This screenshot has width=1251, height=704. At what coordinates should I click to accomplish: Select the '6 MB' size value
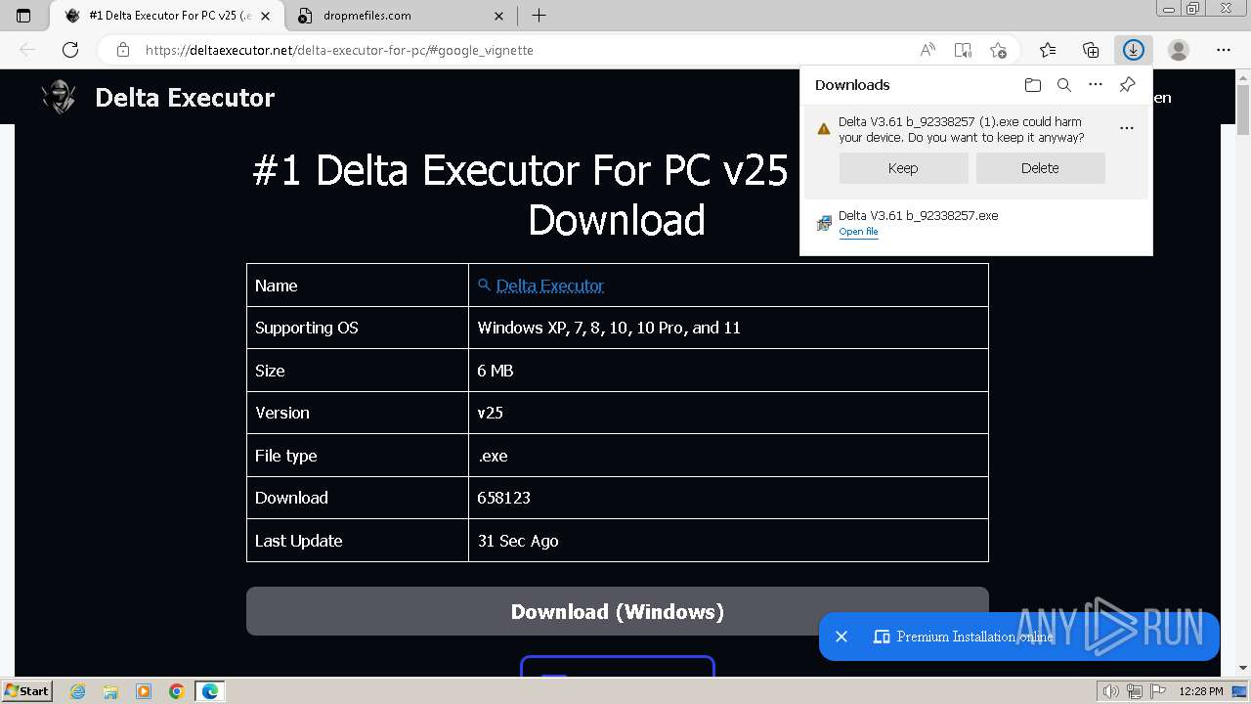[496, 371]
